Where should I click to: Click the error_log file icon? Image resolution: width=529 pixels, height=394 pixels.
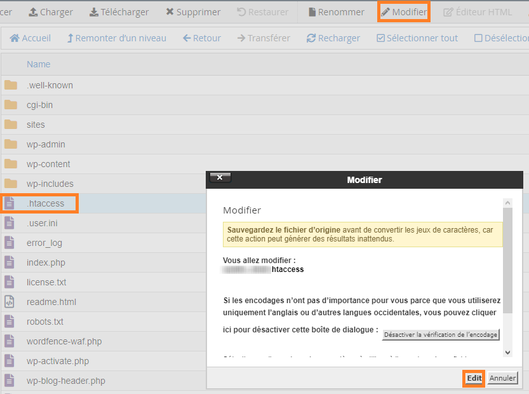[x=10, y=243]
